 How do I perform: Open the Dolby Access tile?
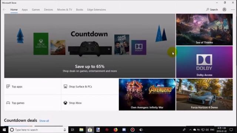pos(204,62)
